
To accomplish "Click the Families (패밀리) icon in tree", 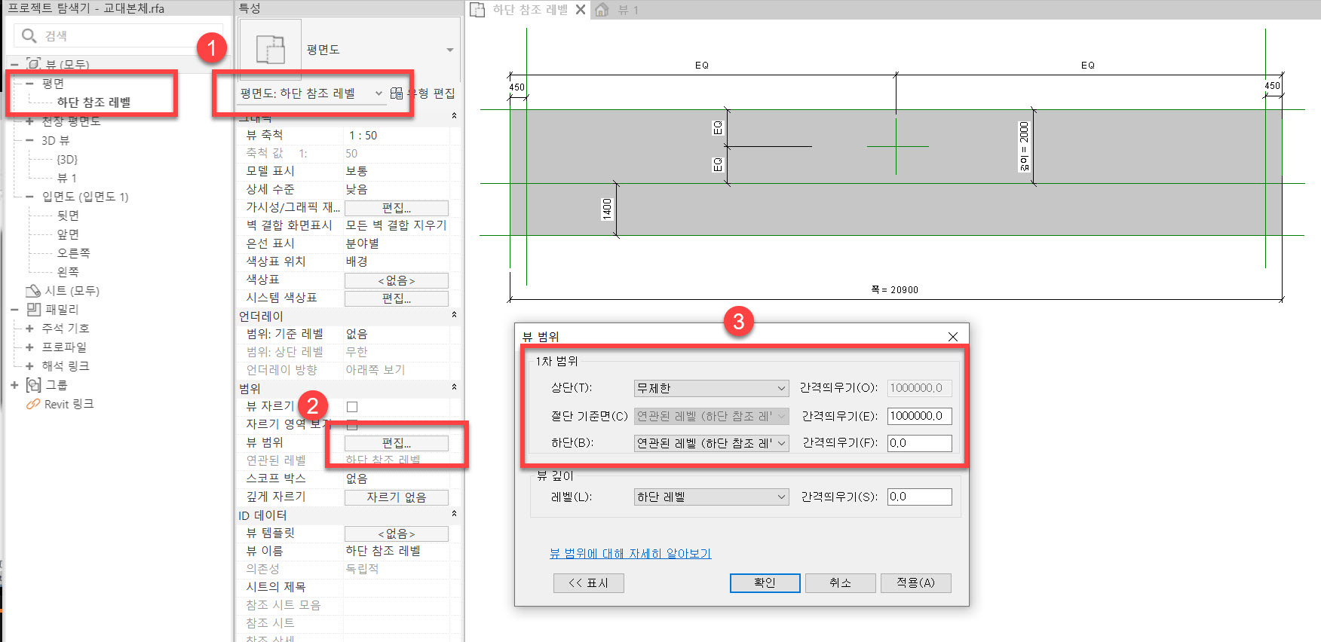I will tap(34, 310).
